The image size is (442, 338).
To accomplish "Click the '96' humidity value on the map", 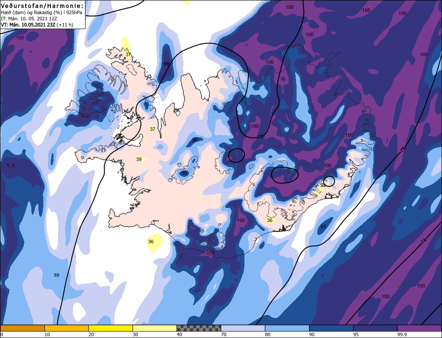I will (x=195, y=140).
